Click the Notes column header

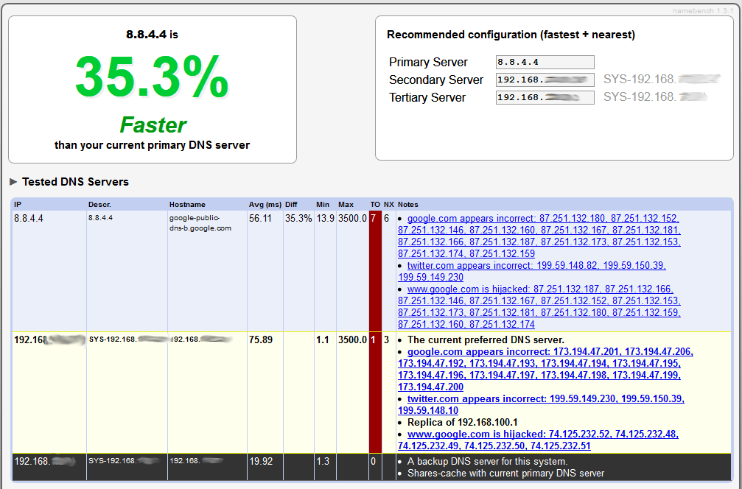coord(407,204)
